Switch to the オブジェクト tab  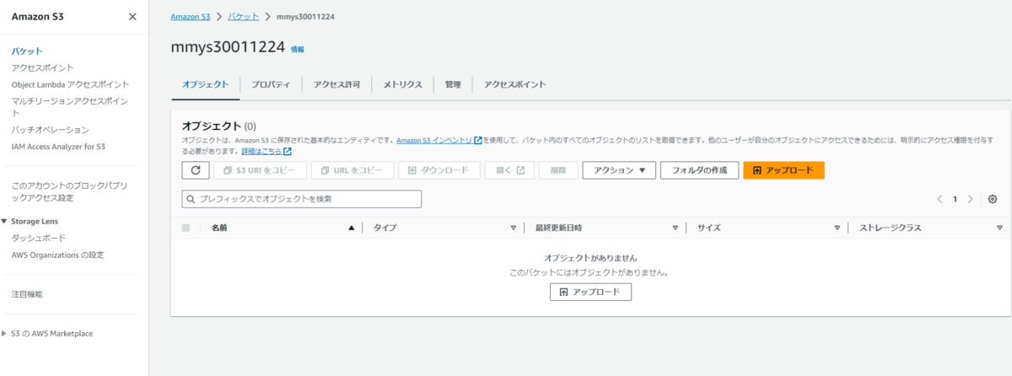[205, 84]
